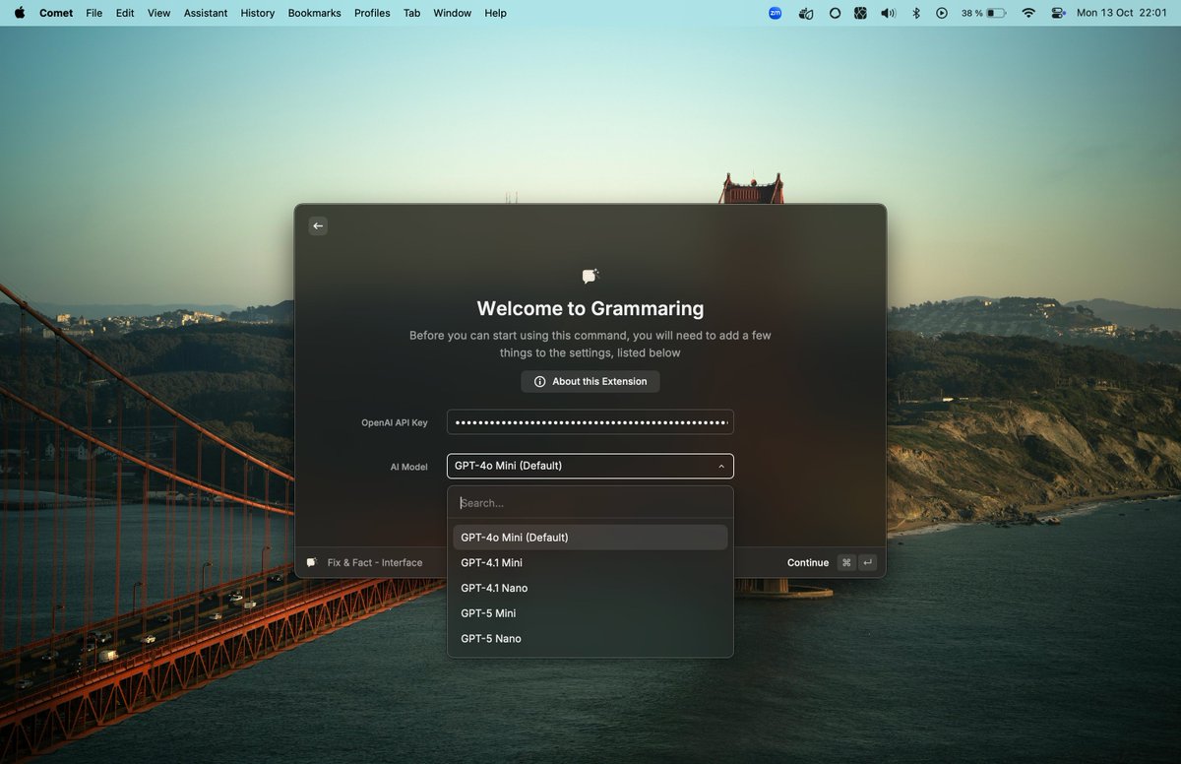Click the circle ring menu bar icon
1181x764 pixels.
836,13
